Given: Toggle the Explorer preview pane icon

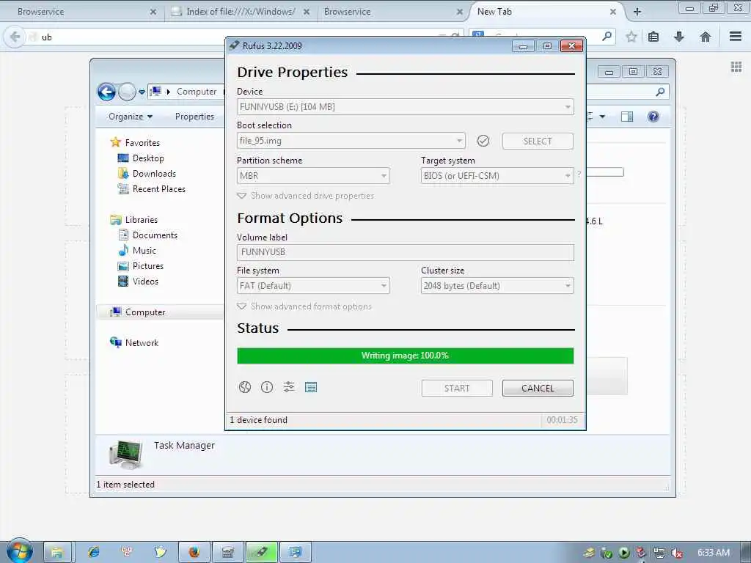Looking at the screenshot, I should coord(627,117).
